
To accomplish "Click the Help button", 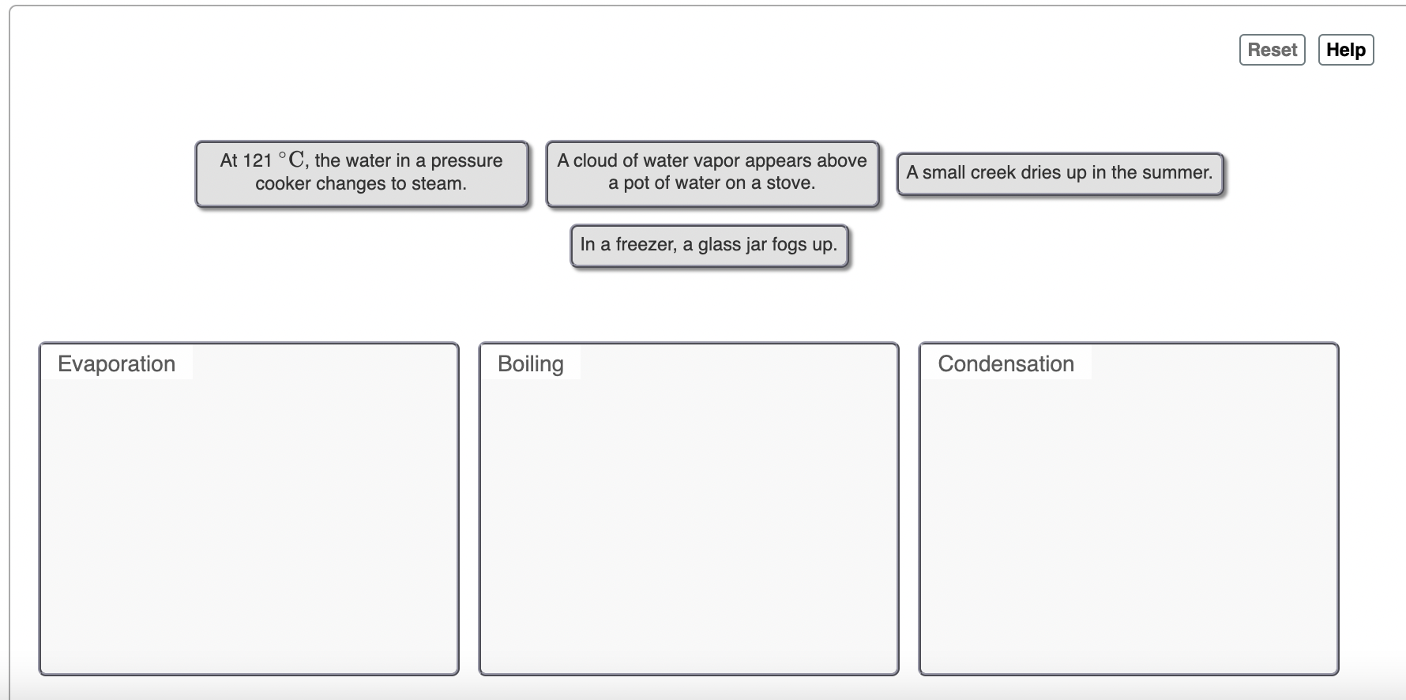I will (1346, 49).
